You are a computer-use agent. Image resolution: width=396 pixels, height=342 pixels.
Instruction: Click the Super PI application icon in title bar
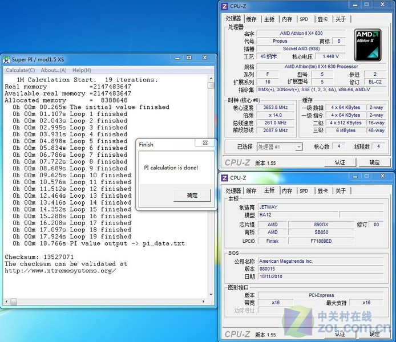pos(6,59)
